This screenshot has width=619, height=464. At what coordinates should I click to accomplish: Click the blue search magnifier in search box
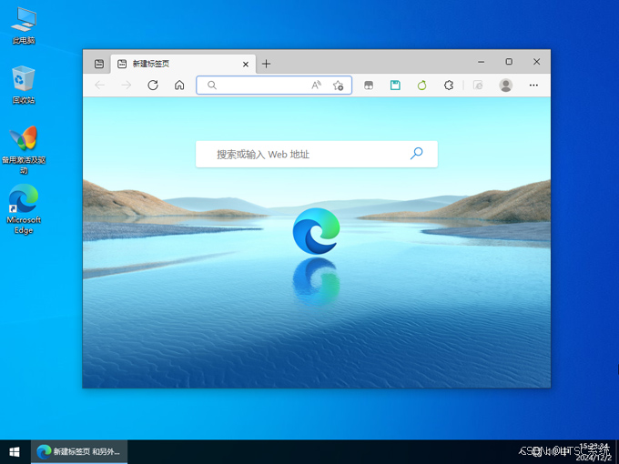coord(417,153)
